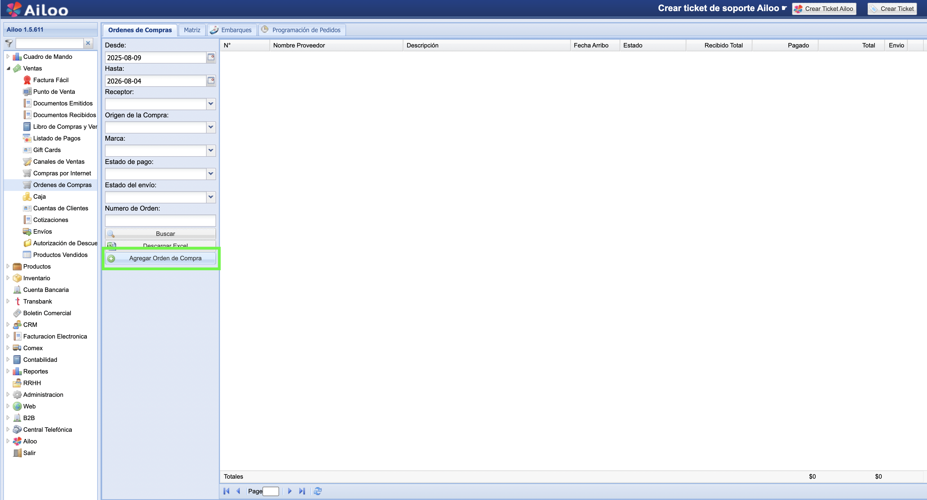Clear the sidebar filter with X icon

(88, 43)
